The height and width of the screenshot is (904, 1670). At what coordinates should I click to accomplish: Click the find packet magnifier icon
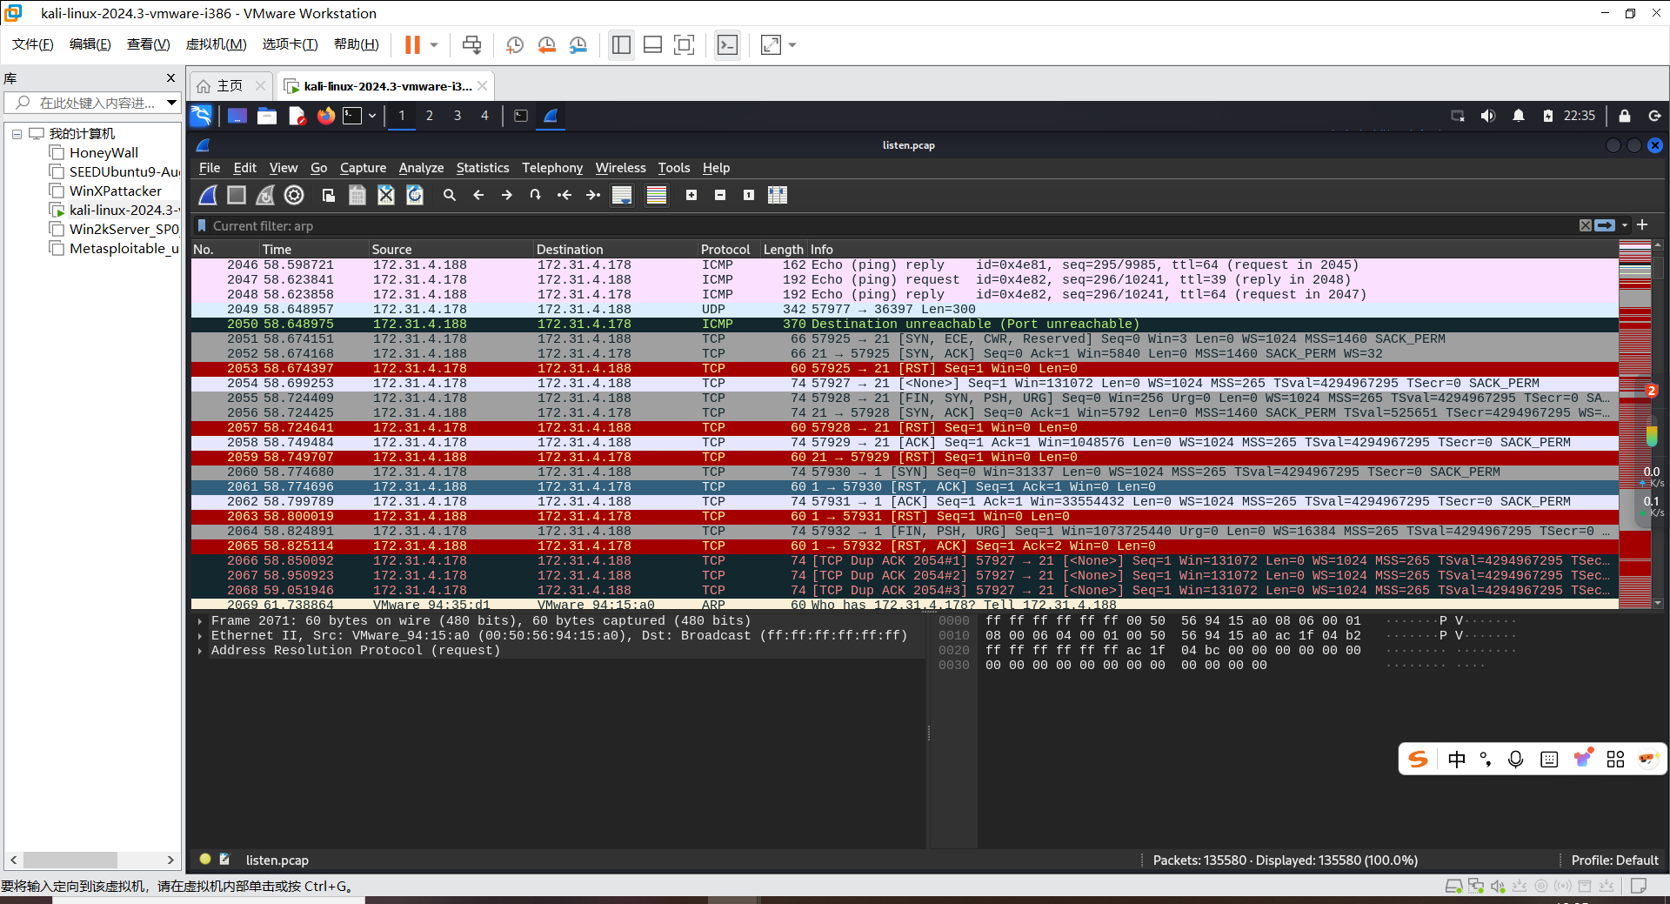449,196
